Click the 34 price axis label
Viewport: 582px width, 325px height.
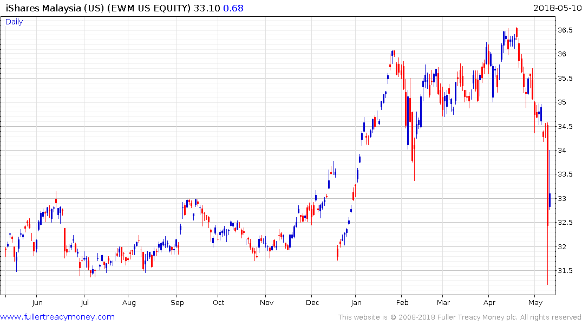point(562,151)
